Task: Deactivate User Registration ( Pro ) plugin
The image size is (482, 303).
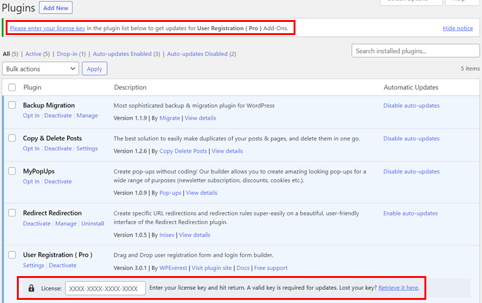Action: click(63, 265)
